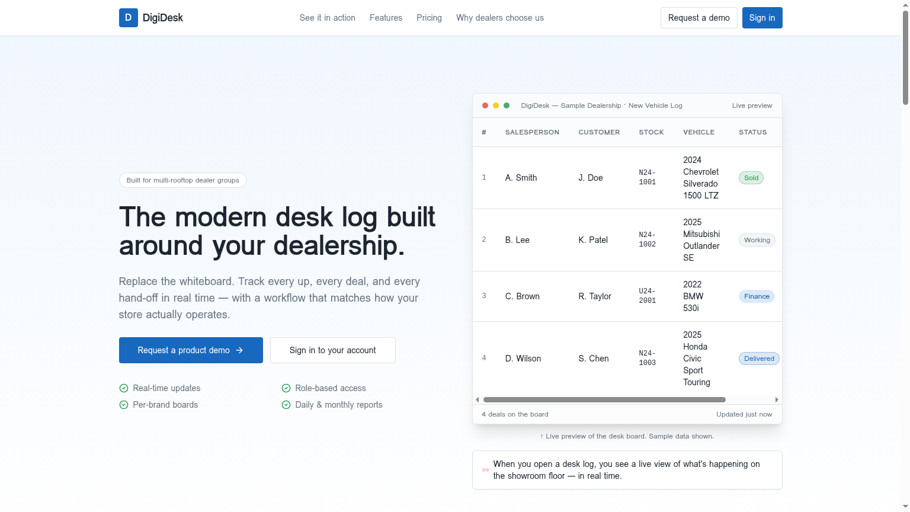Click customer cell 'S. Chen'
The image size is (910, 512).
click(594, 359)
